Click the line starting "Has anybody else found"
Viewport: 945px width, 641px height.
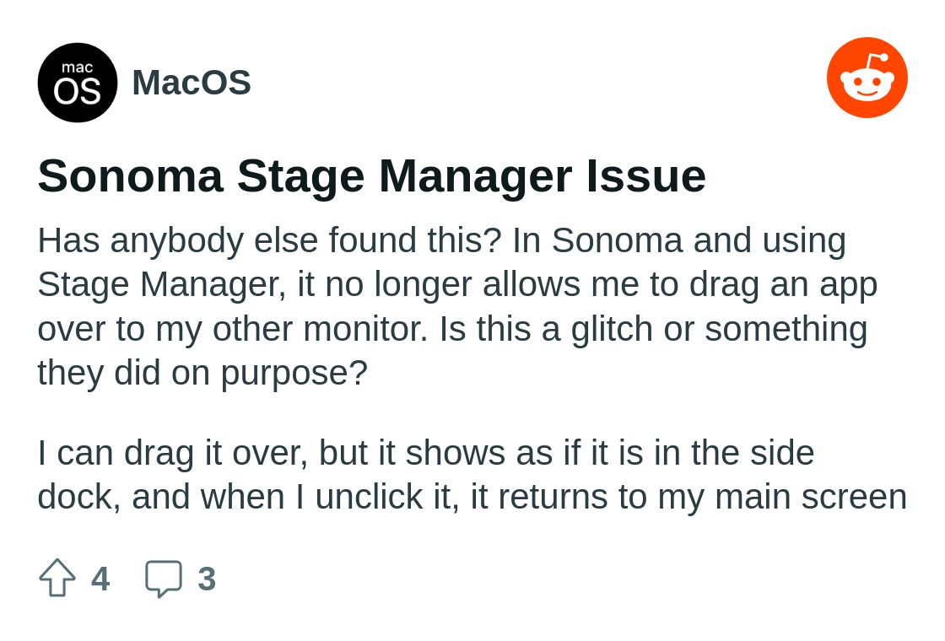[x=442, y=240]
